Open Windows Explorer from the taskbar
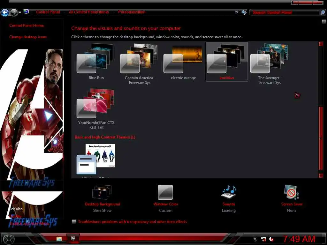327x245 pixels. [x=59, y=239]
